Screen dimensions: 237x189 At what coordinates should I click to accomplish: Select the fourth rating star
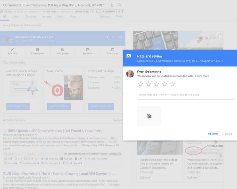coord(165,84)
